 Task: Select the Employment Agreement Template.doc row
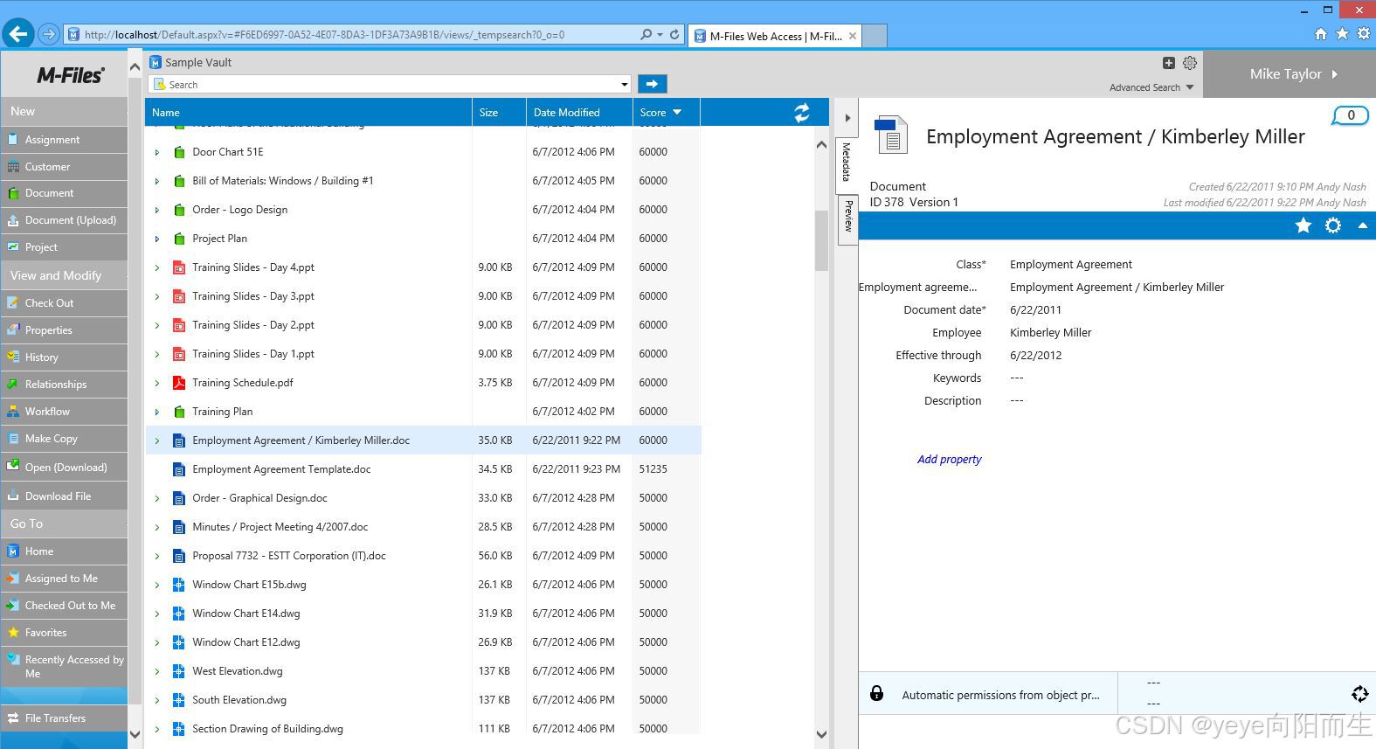tap(423, 469)
